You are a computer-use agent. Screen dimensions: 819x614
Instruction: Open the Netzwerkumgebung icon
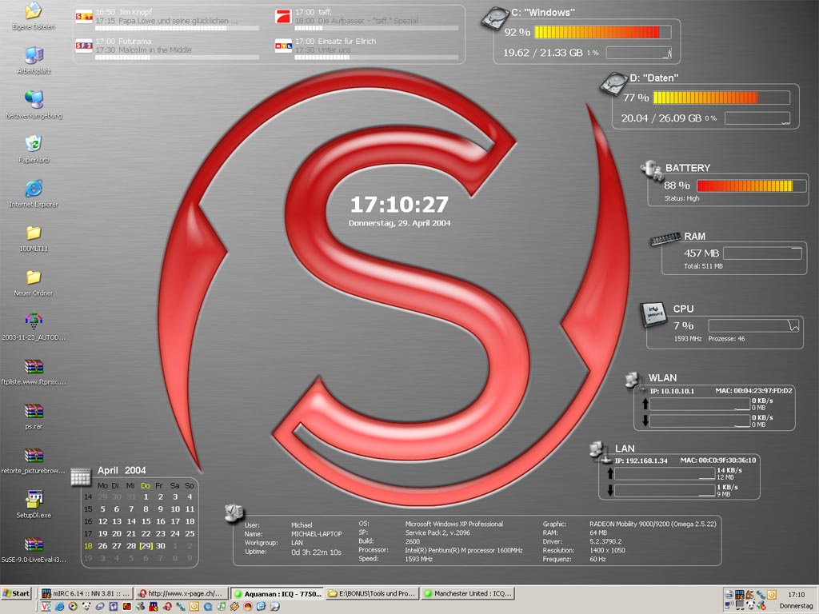click(x=34, y=100)
